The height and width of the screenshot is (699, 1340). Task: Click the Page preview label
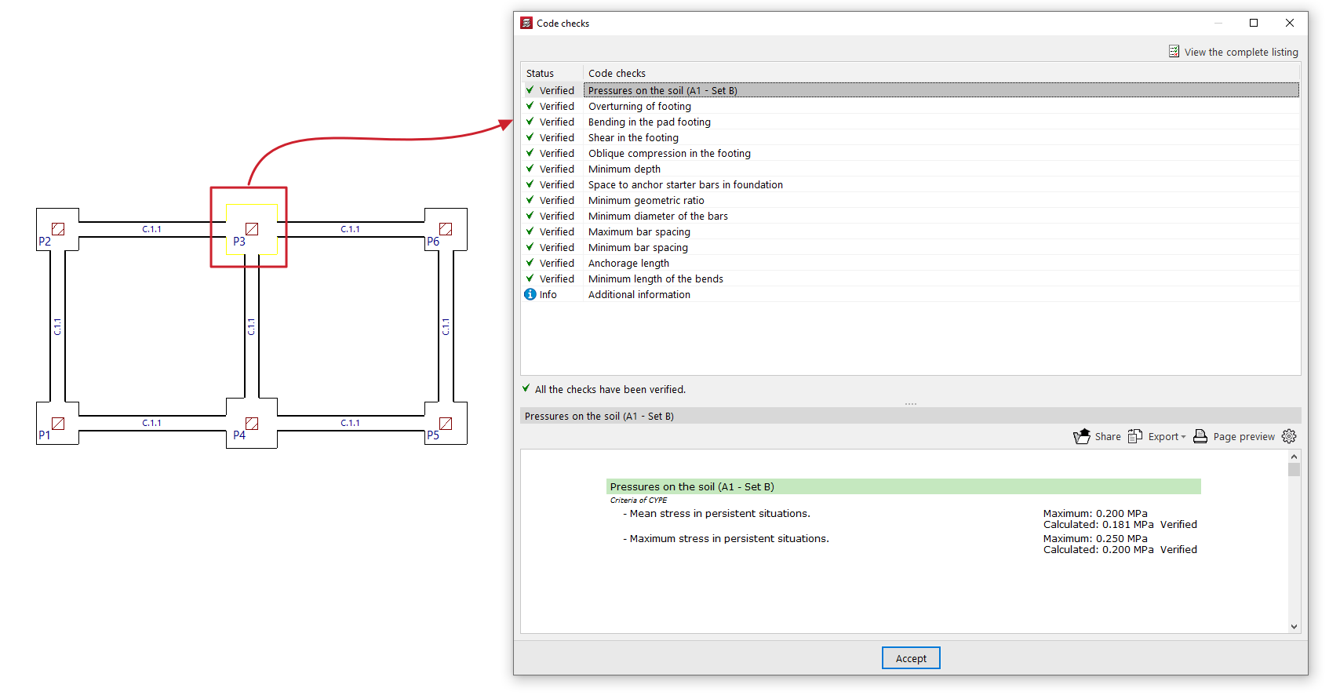click(x=1244, y=437)
